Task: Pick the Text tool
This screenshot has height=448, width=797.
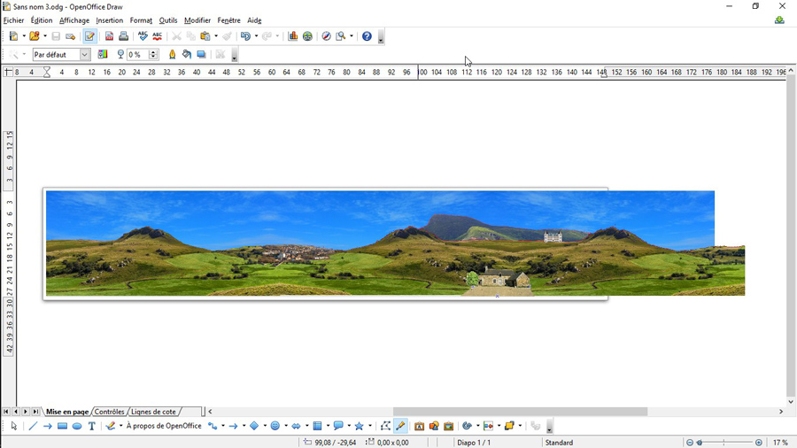Action: tap(91, 426)
